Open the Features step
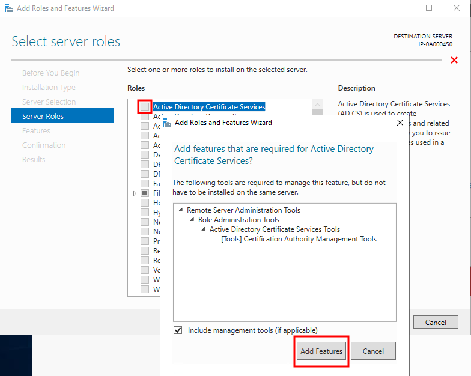Image resolution: width=471 pixels, height=376 pixels. (x=36, y=131)
